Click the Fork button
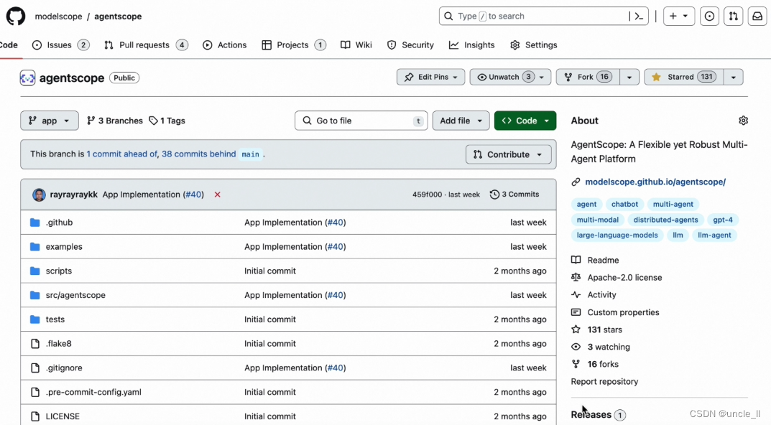Image resolution: width=771 pixels, height=425 pixels. (588, 77)
